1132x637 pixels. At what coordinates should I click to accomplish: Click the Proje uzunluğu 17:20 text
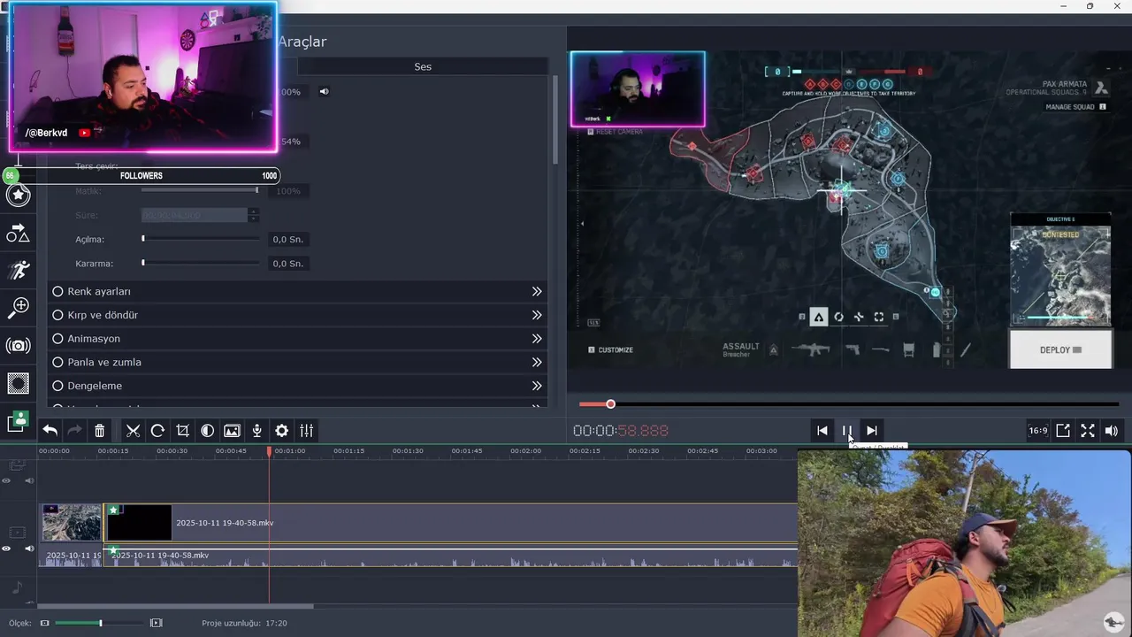click(244, 623)
